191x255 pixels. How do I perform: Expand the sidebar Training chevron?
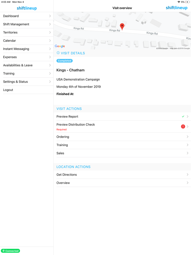click(x=50, y=73)
